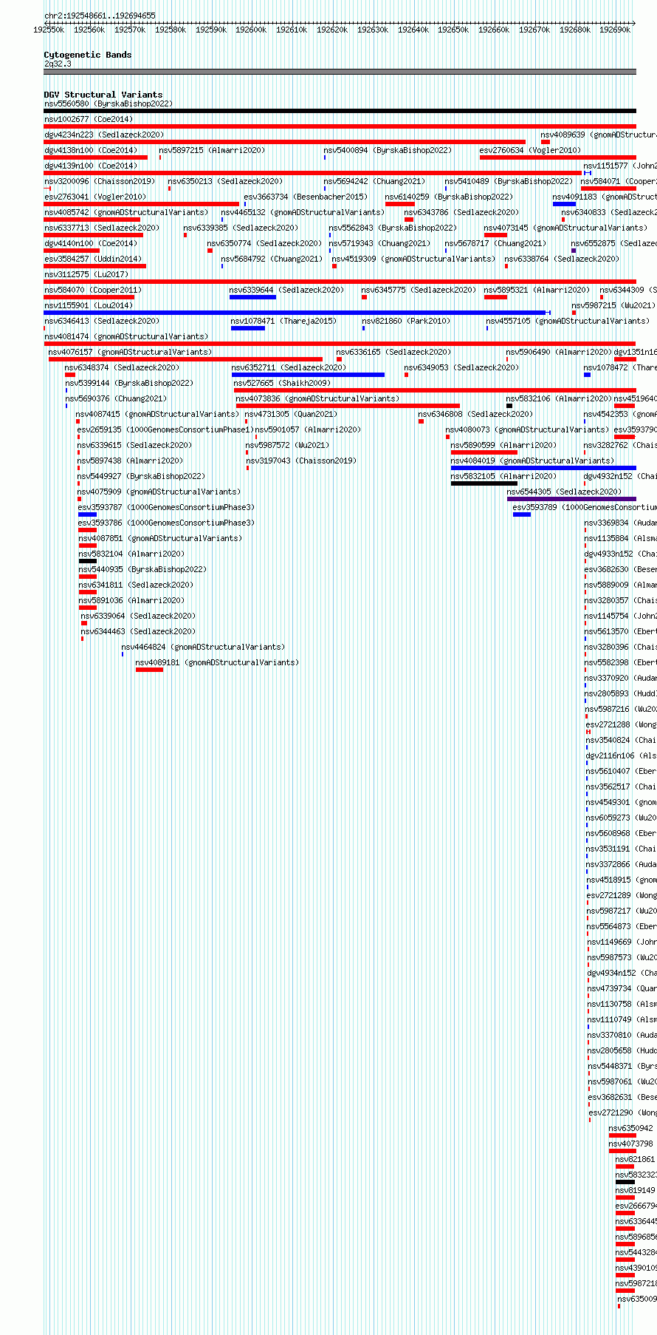The height and width of the screenshot is (1335, 657).
Task: Click nsv5400894 (ByrskaBishop2022) label
Action: (387, 150)
